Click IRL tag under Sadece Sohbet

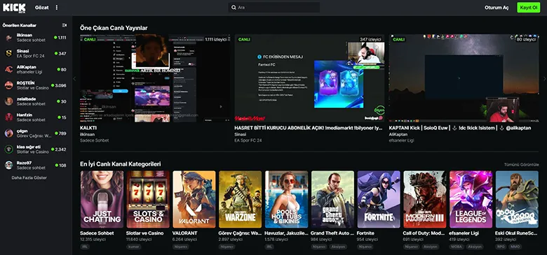85,247
